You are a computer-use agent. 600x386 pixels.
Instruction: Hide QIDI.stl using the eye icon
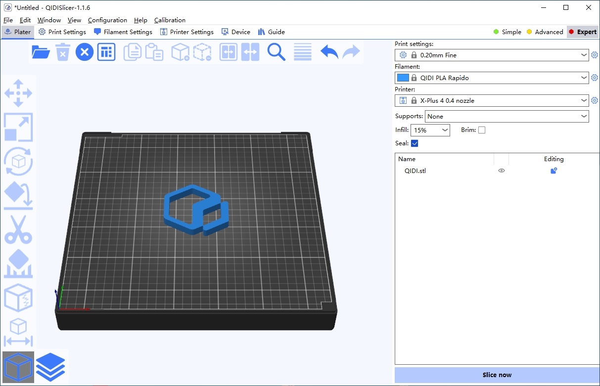(502, 171)
